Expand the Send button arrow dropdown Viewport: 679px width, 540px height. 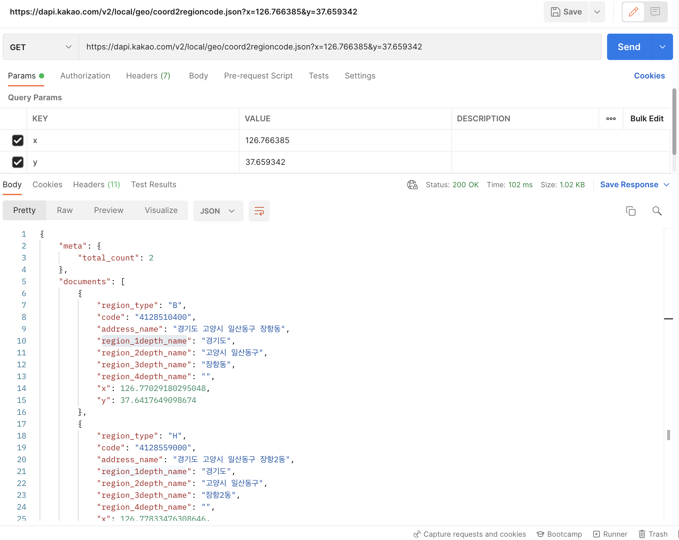pyautogui.click(x=662, y=47)
